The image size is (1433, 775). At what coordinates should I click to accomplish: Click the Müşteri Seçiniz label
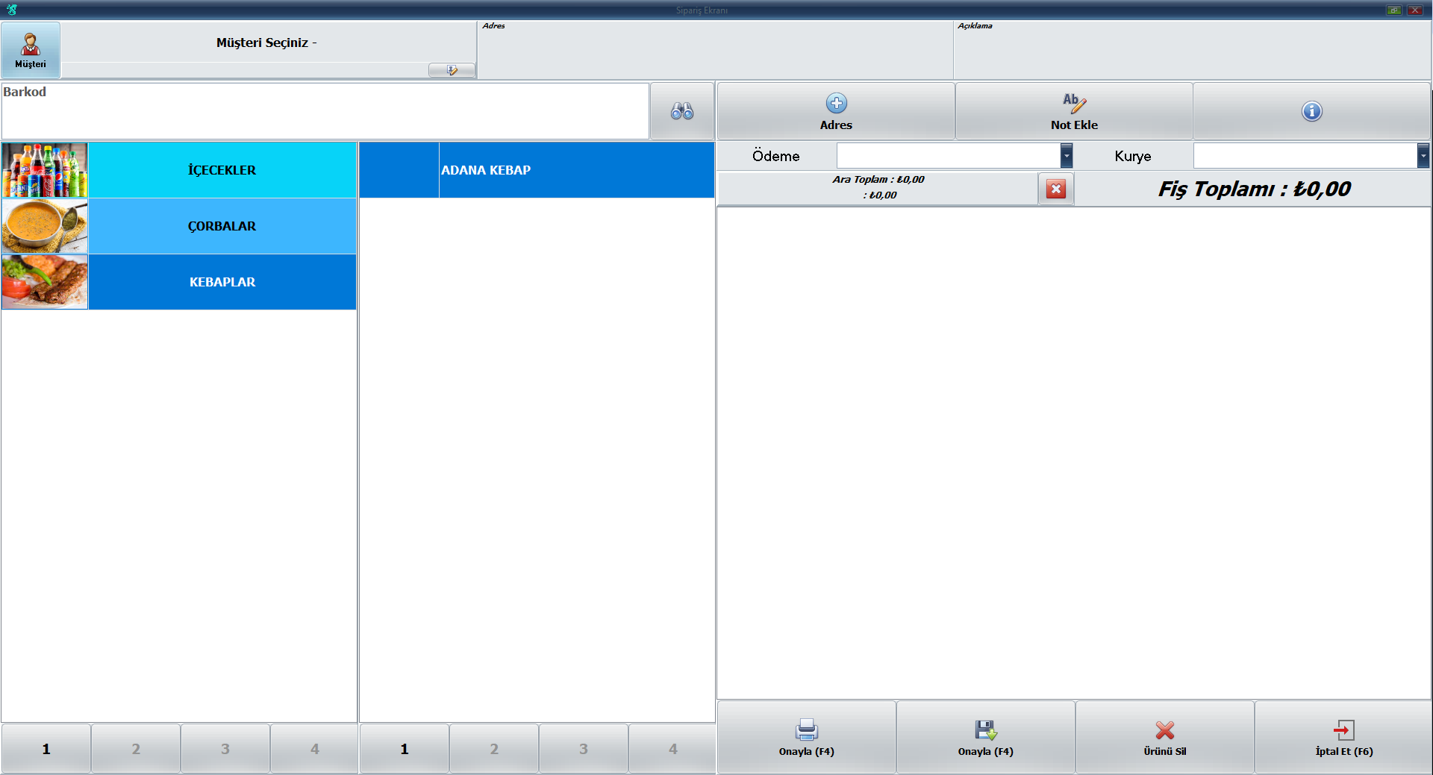click(x=266, y=43)
